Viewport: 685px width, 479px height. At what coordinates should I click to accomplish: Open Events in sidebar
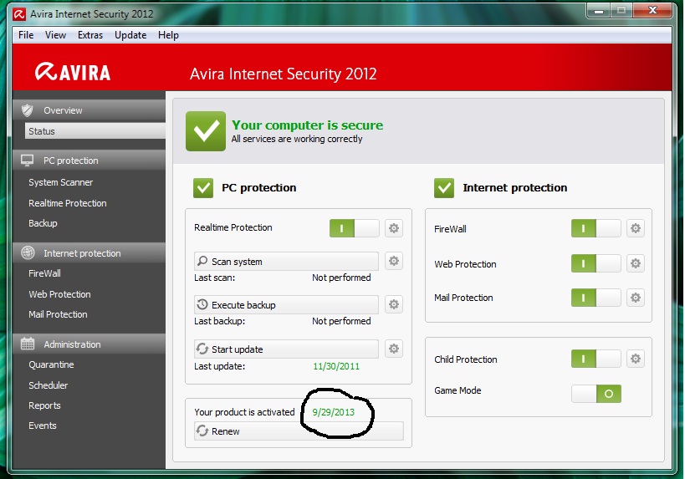click(43, 425)
